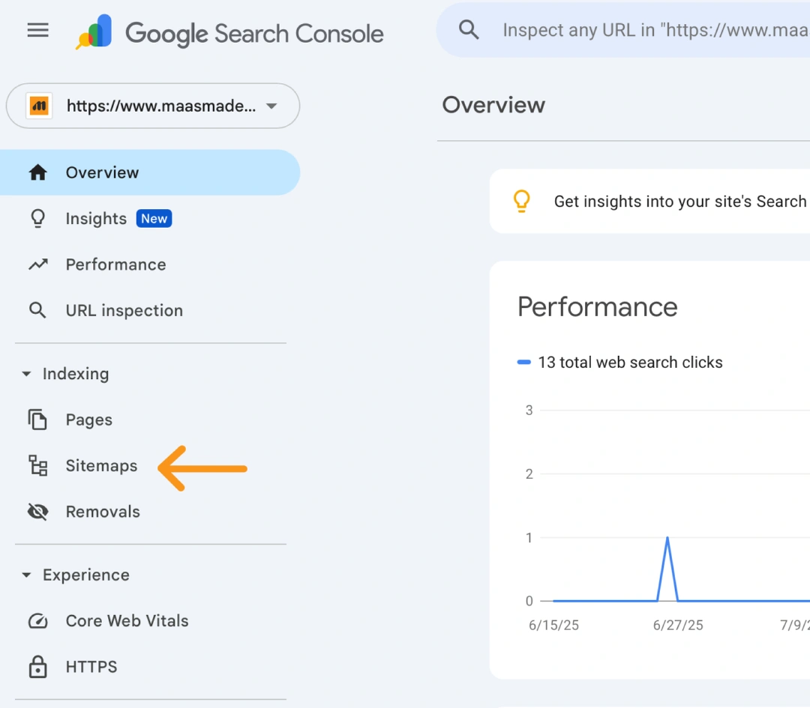
Task: Collapse the Experience section
Action: [26, 575]
